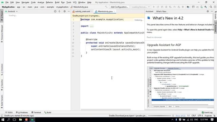The width and height of the screenshot is (217, 122).
Task: Toggle the 1: Project side tool window
Action: pyautogui.click(x=2, y=16)
